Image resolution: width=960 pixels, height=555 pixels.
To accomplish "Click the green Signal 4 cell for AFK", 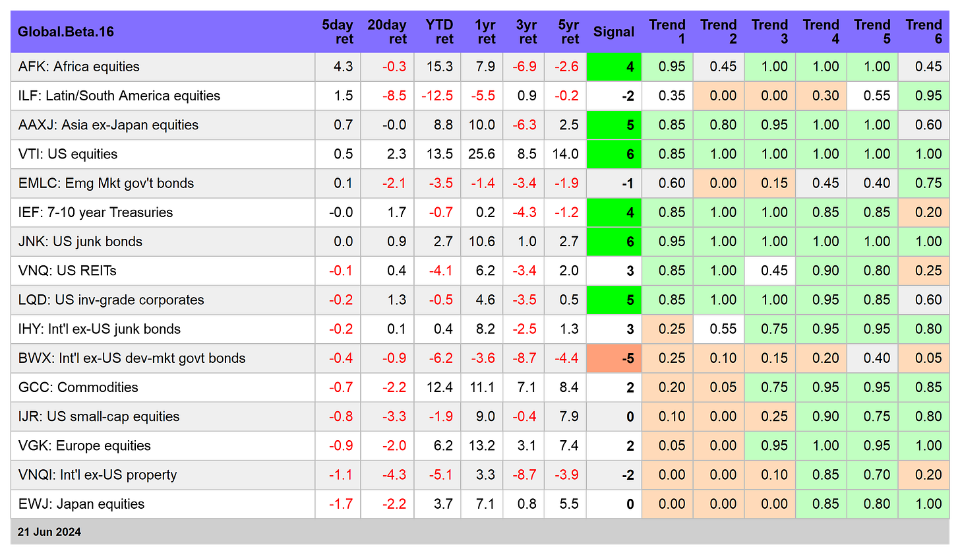I will (x=614, y=67).
